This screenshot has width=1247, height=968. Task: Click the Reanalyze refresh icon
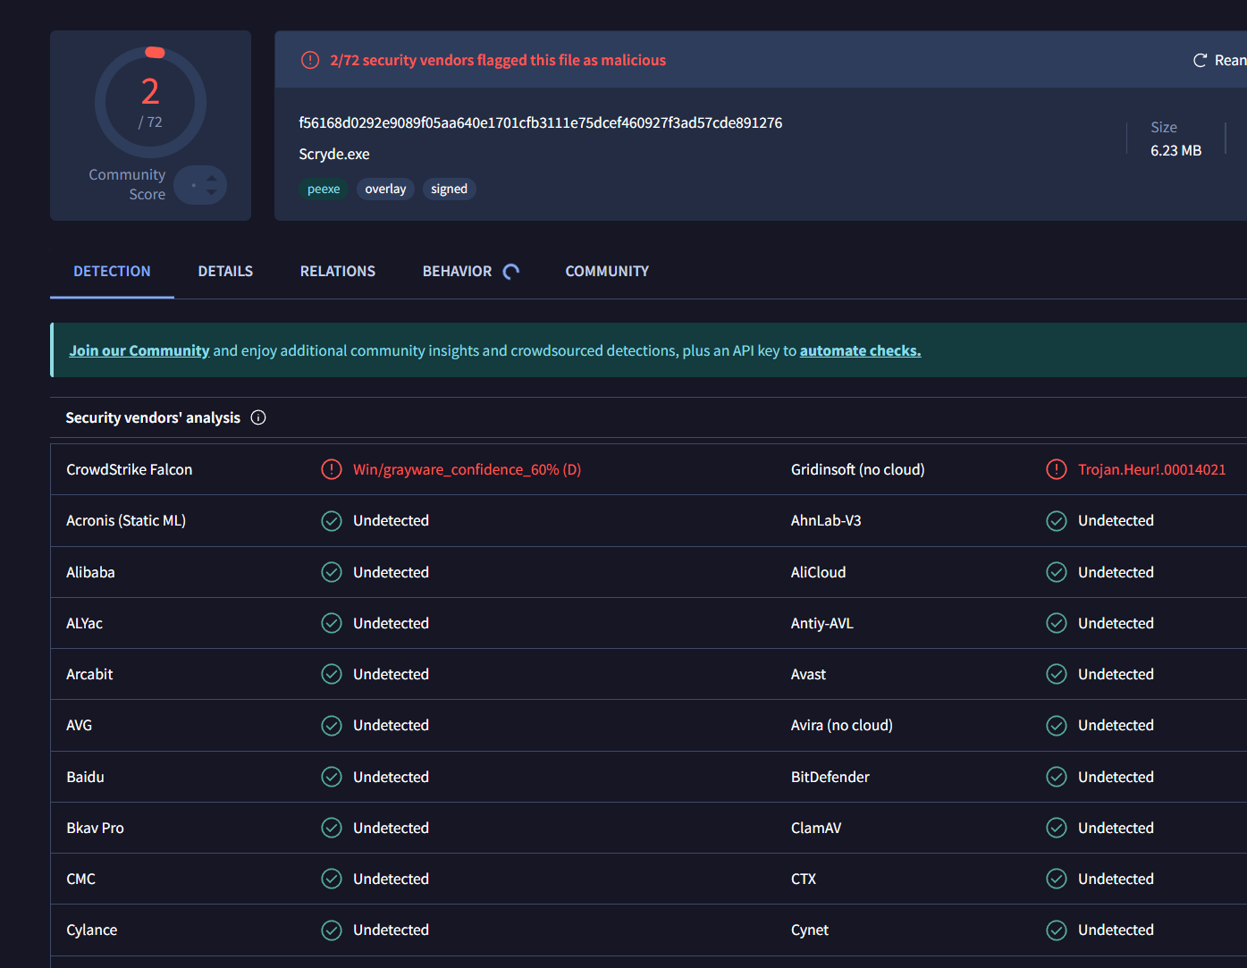click(x=1200, y=60)
